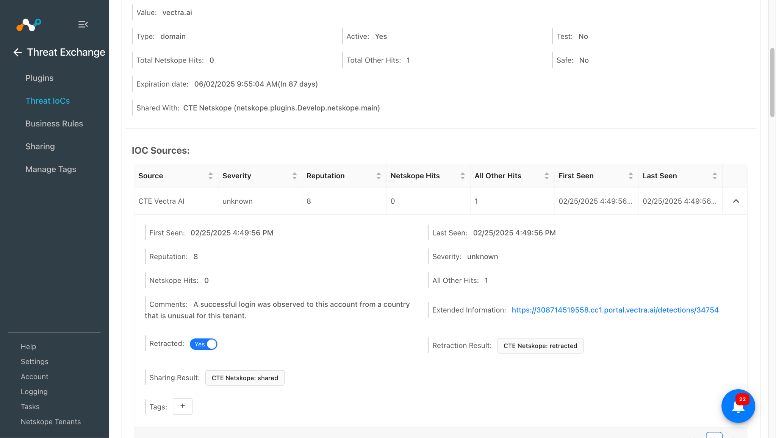The image size is (776, 438).
Task: Click the vectra.ai value text
Action: 177,12
